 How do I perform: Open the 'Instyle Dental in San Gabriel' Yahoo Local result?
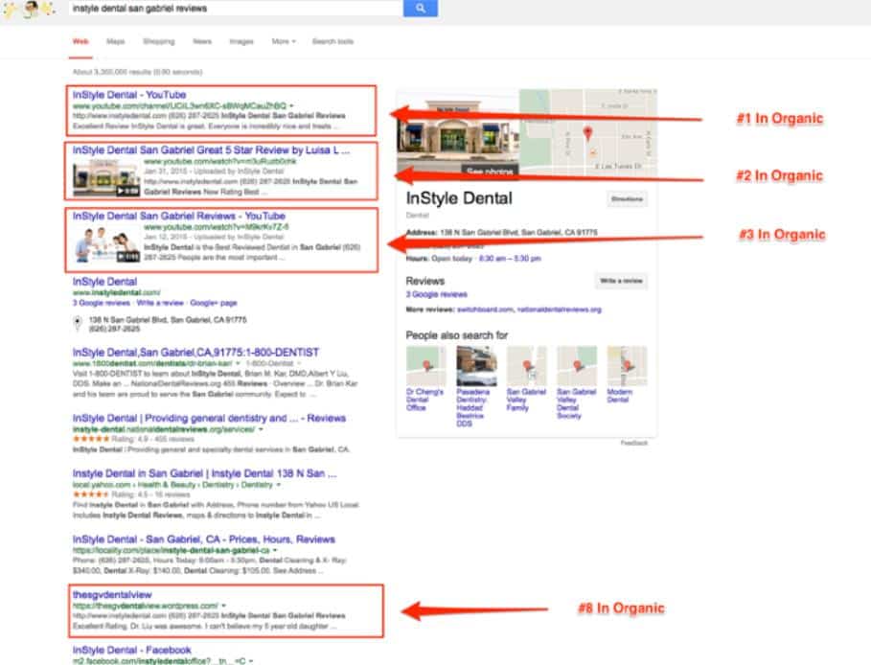click(x=204, y=474)
